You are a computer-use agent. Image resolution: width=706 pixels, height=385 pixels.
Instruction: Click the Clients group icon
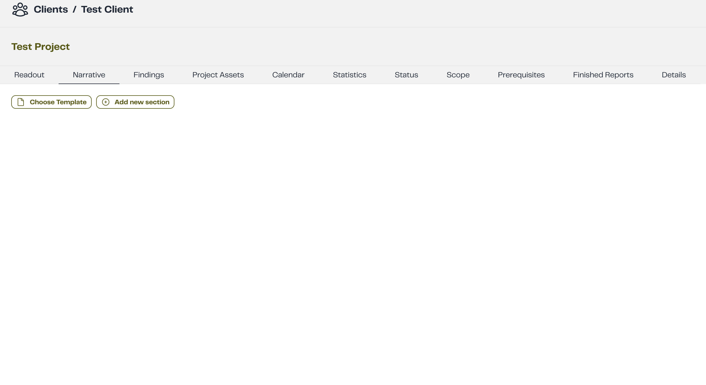(x=20, y=10)
